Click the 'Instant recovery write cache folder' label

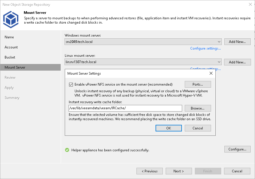(x=95, y=102)
